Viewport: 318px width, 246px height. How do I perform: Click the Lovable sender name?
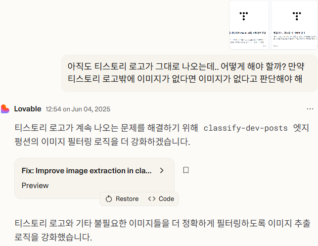28,109
